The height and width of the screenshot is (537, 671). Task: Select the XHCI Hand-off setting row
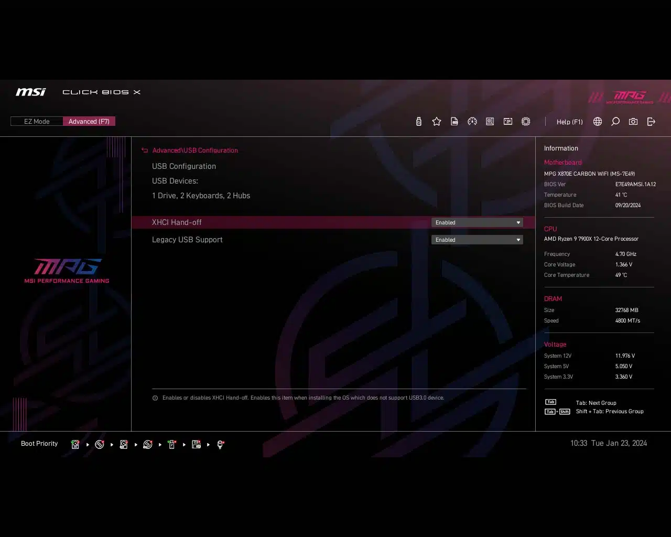[x=333, y=222]
